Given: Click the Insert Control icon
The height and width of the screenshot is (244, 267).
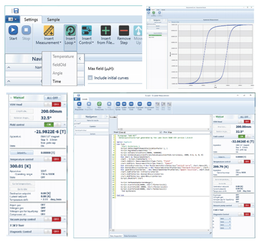Looking at the screenshot, I should click(x=87, y=30).
